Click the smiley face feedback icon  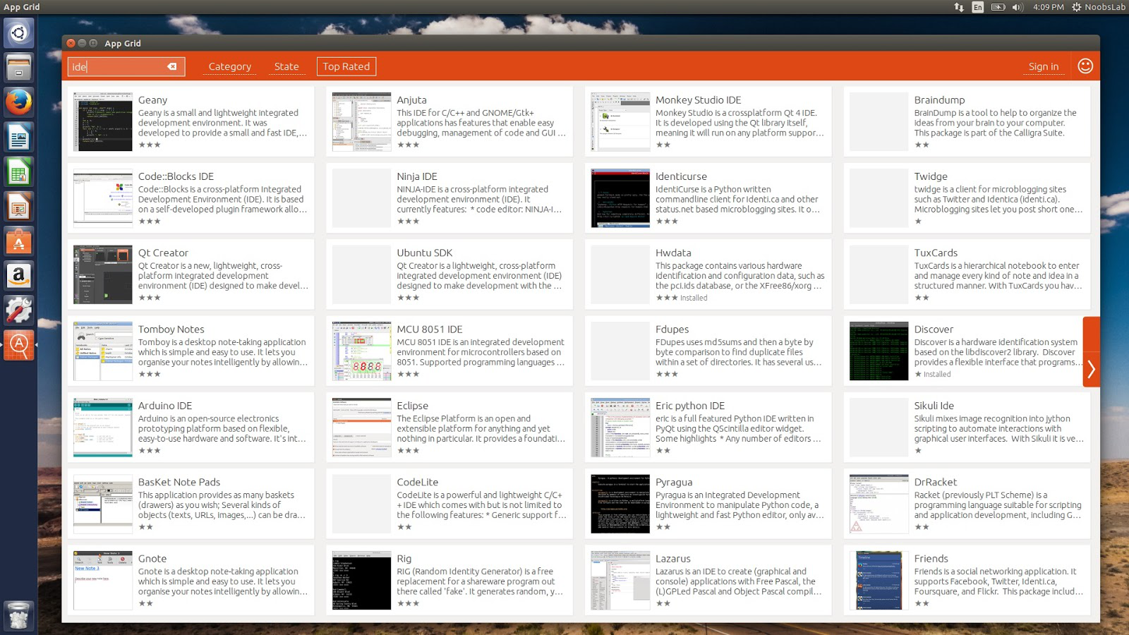(x=1085, y=66)
